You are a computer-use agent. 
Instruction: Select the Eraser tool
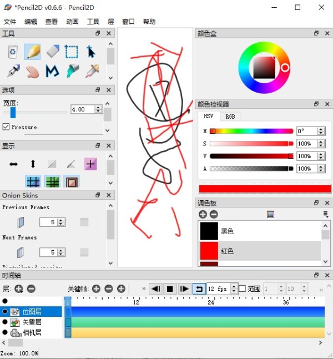(52, 52)
